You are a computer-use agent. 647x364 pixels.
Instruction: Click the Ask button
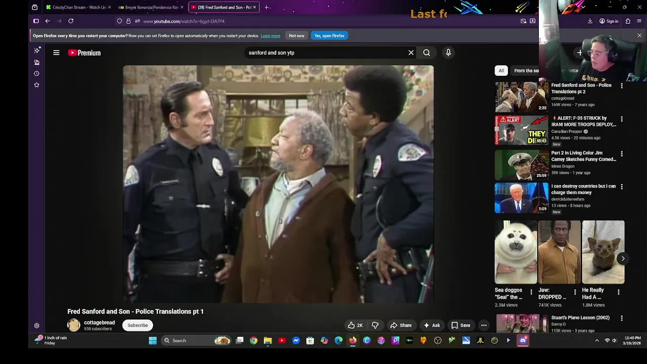432,325
